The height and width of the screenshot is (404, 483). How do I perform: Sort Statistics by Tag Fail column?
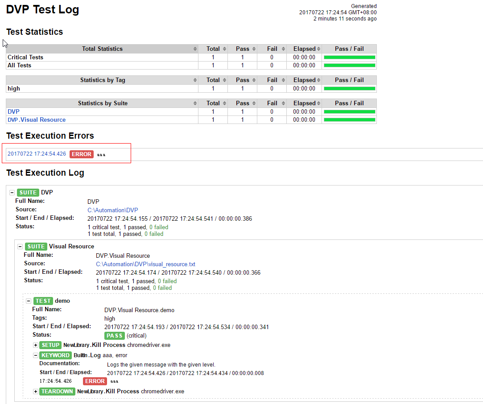(272, 80)
